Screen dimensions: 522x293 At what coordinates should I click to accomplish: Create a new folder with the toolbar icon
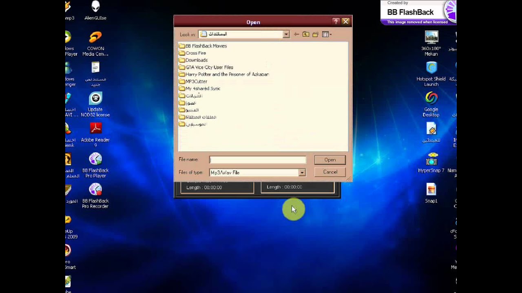(315, 35)
